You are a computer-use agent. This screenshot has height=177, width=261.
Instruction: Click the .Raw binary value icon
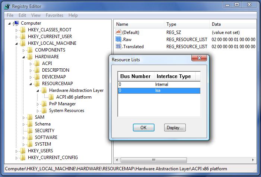tap(118, 40)
